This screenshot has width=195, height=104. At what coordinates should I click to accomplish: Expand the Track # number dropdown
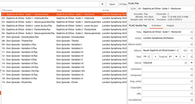[x=176, y=57]
